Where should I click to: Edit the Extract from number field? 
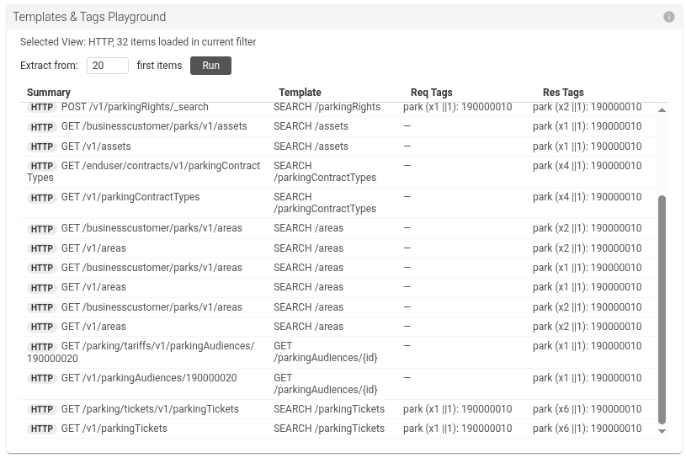click(107, 66)
